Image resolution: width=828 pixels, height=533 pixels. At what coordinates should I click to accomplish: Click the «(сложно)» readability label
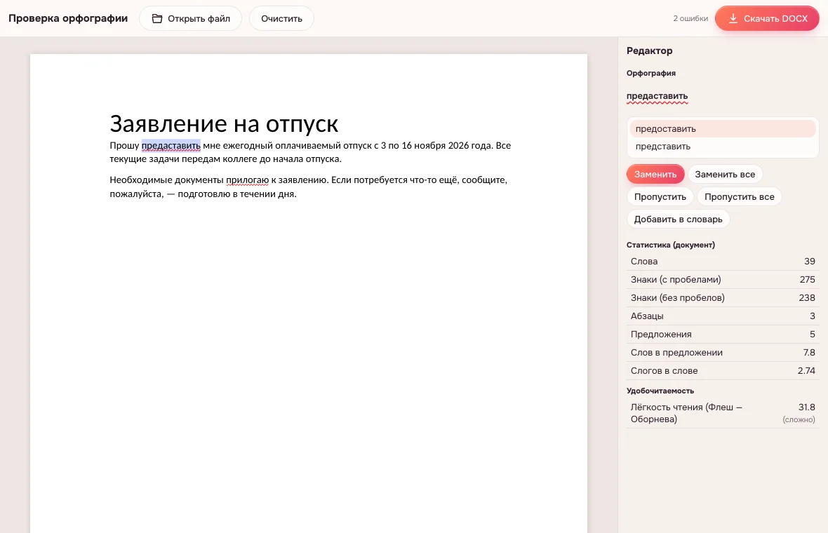(799, 419)
